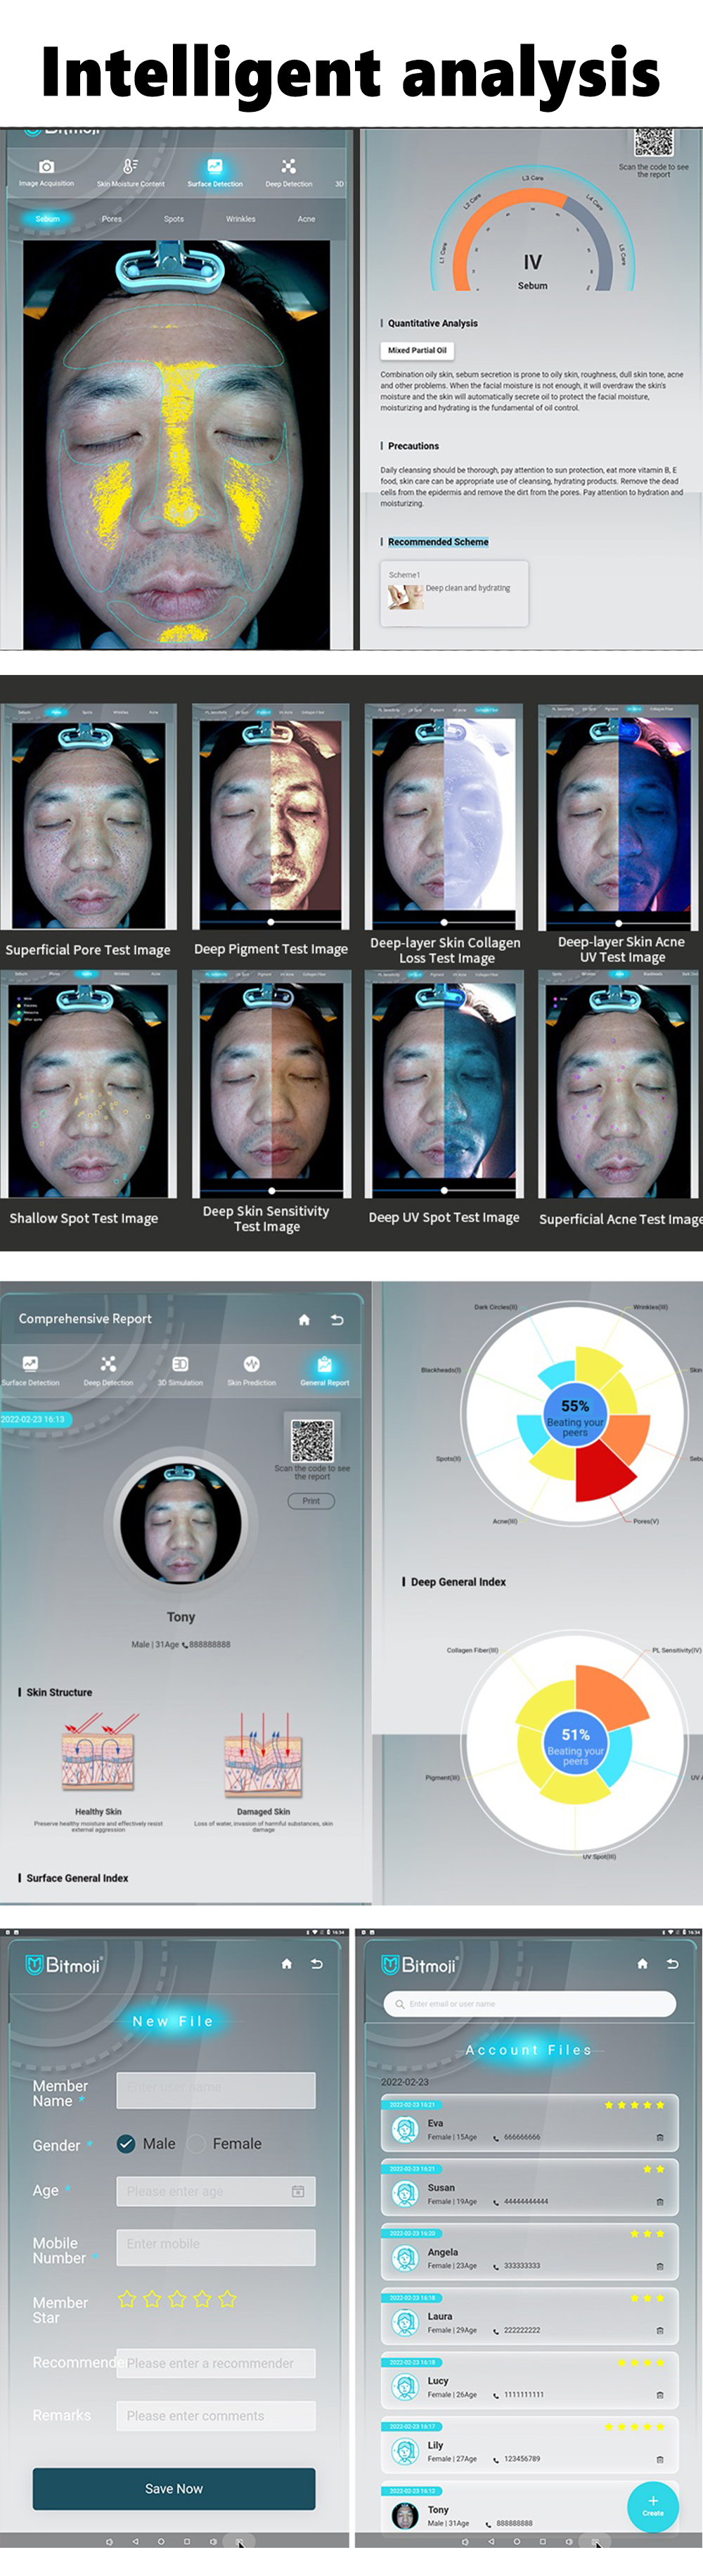703x2576 pixels.
Task: Click the 2022-02-23 16:13 date tag
Action: click(34, 1419)
